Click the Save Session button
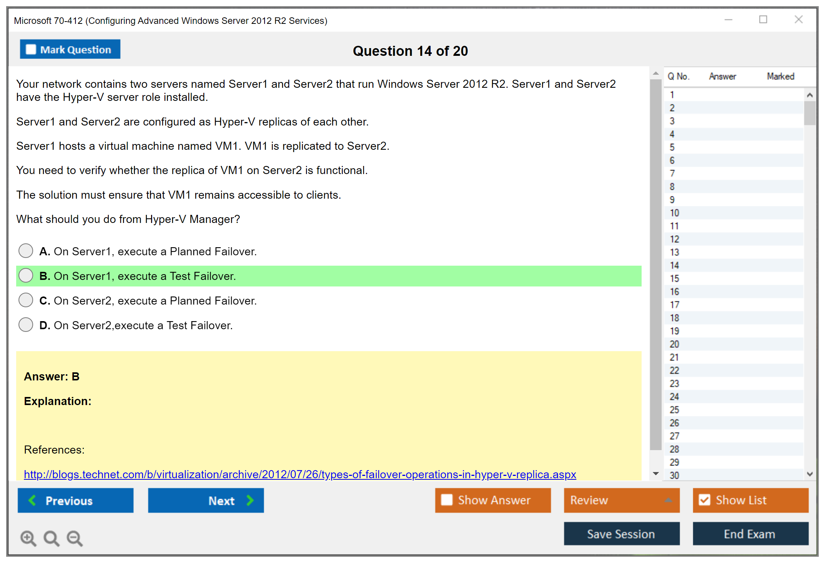This screenshot has height=566, width=828. (621, 534)
